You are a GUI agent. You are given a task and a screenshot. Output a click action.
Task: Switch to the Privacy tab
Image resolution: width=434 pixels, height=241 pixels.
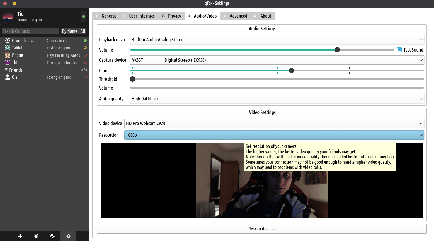click(x=172, y=16)
